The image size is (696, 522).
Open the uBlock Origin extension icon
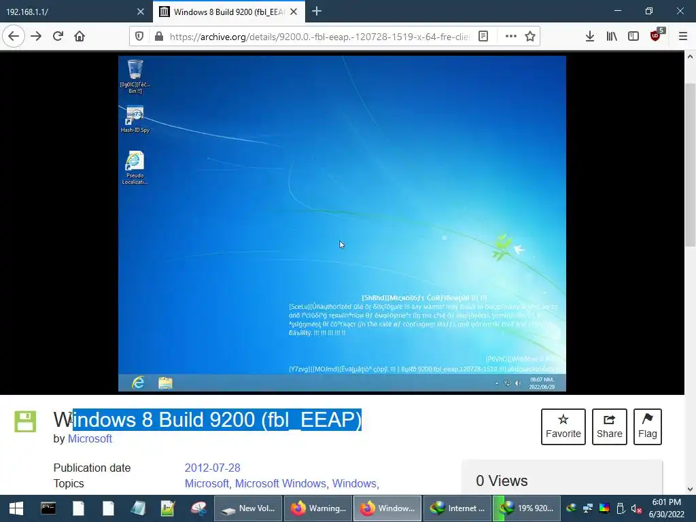point(656,35)
